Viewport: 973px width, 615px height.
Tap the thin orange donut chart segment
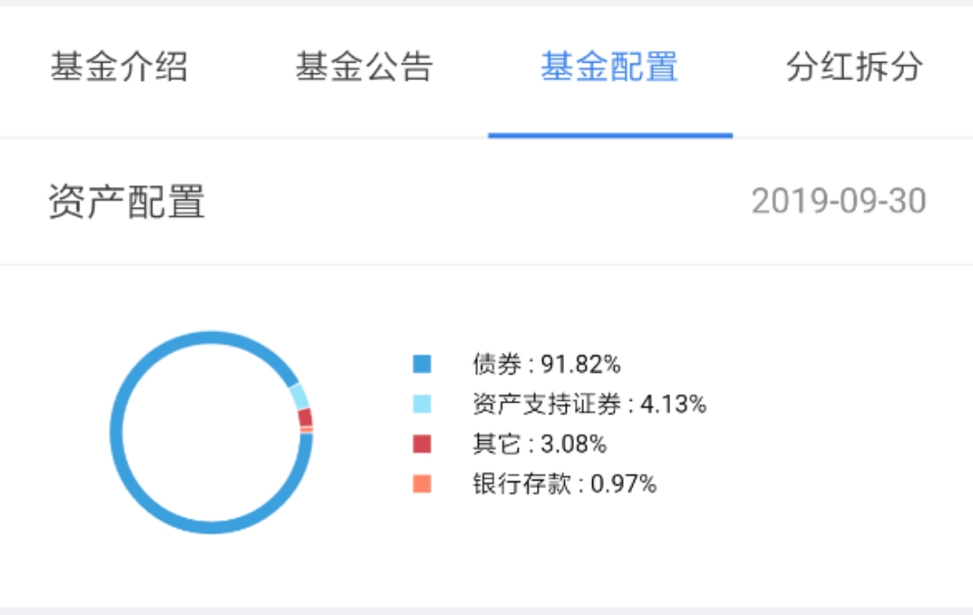[x=306, y=429]
